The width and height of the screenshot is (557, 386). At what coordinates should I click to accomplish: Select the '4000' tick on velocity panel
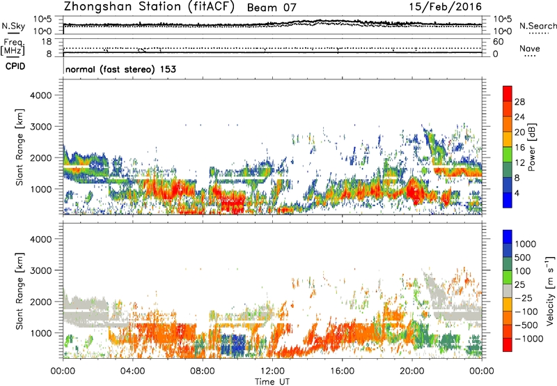40,239
